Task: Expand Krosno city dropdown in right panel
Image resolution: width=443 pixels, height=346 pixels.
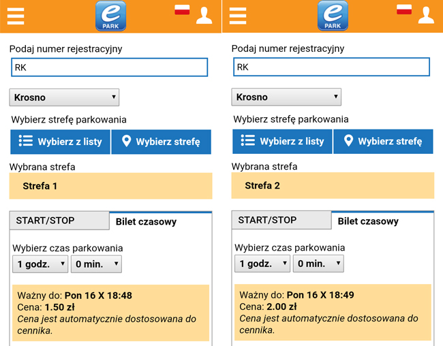Action: tap(286, 97)
